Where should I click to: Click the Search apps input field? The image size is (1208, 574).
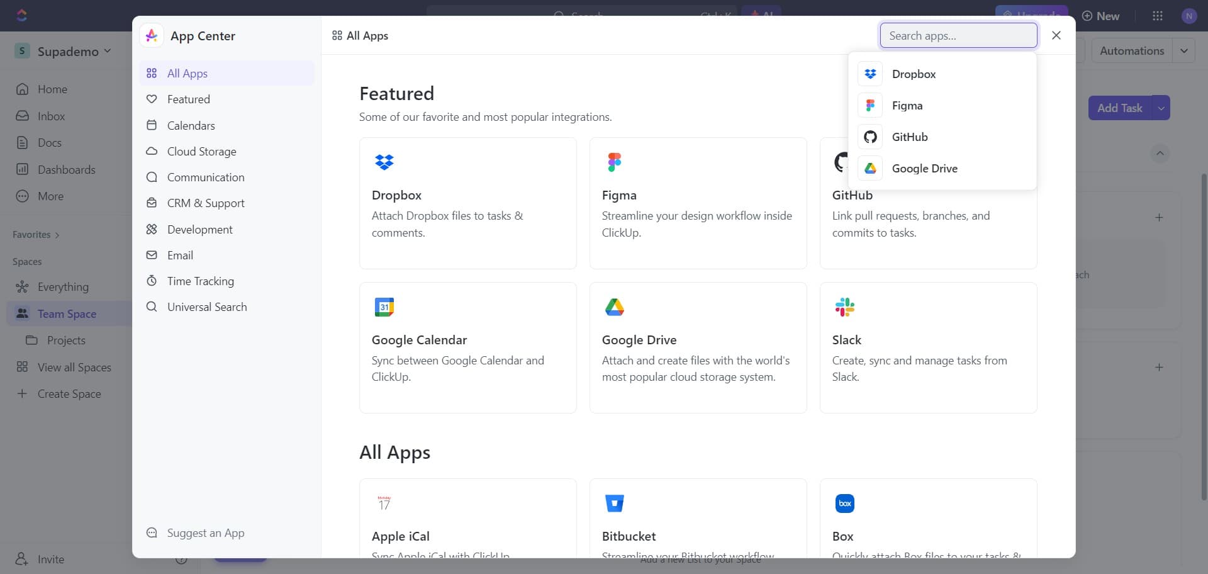(x=958, y=35)
